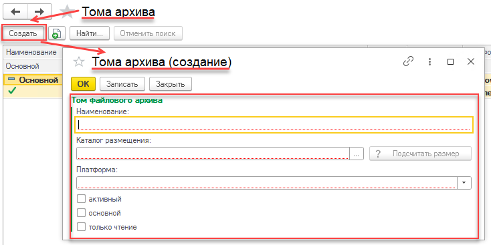Copy link to the form
491x245 pixels.
pos(408,61)
